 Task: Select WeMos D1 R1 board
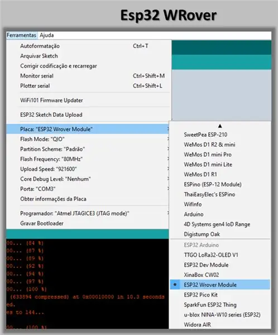tap(220, 175)
